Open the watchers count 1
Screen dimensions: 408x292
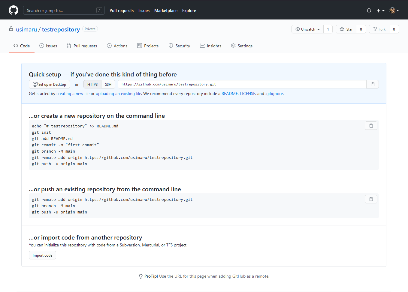pos(328,29)
